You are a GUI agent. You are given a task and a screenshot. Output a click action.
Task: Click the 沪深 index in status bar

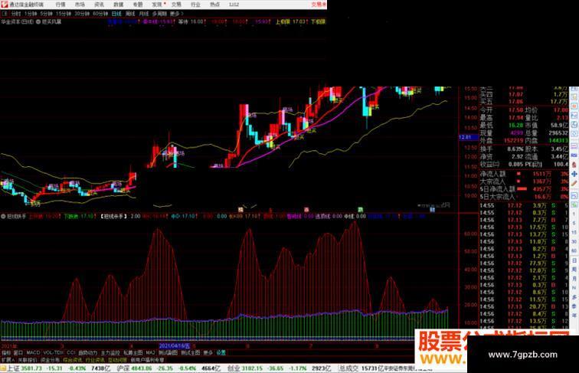[123, 368]
